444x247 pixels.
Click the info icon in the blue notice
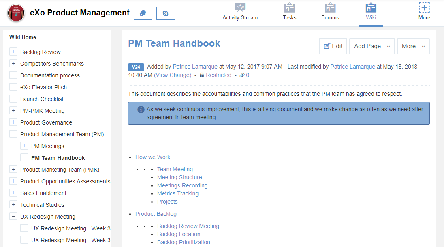point(141,110)
